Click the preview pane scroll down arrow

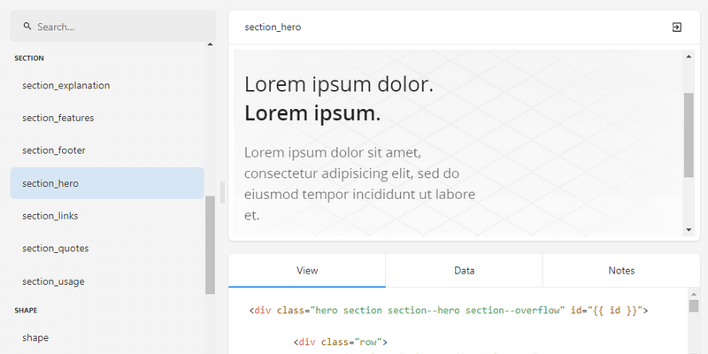click(689, 230)
